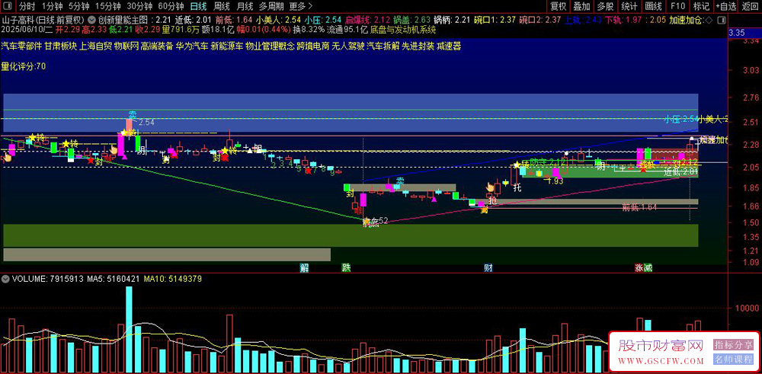
Task: Toggle the right info panel icon
Action: pyautogui.click(x=721, y=21)
